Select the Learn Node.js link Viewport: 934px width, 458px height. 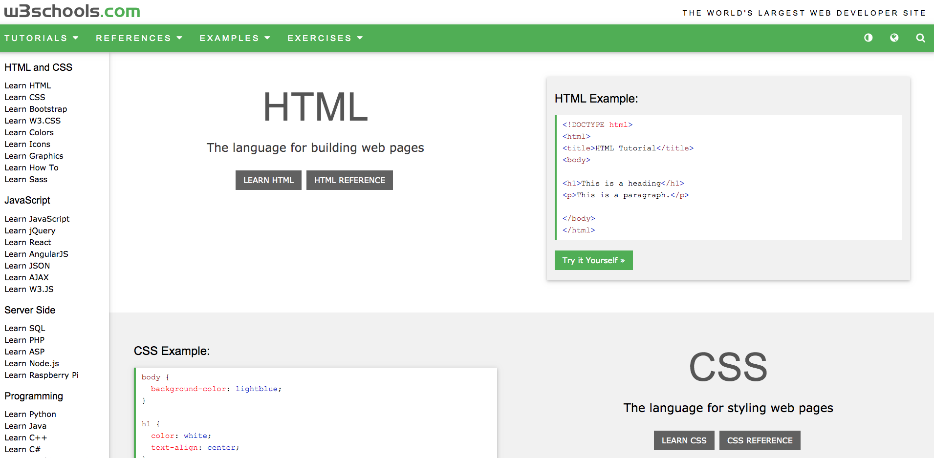[x=32, y=363]
